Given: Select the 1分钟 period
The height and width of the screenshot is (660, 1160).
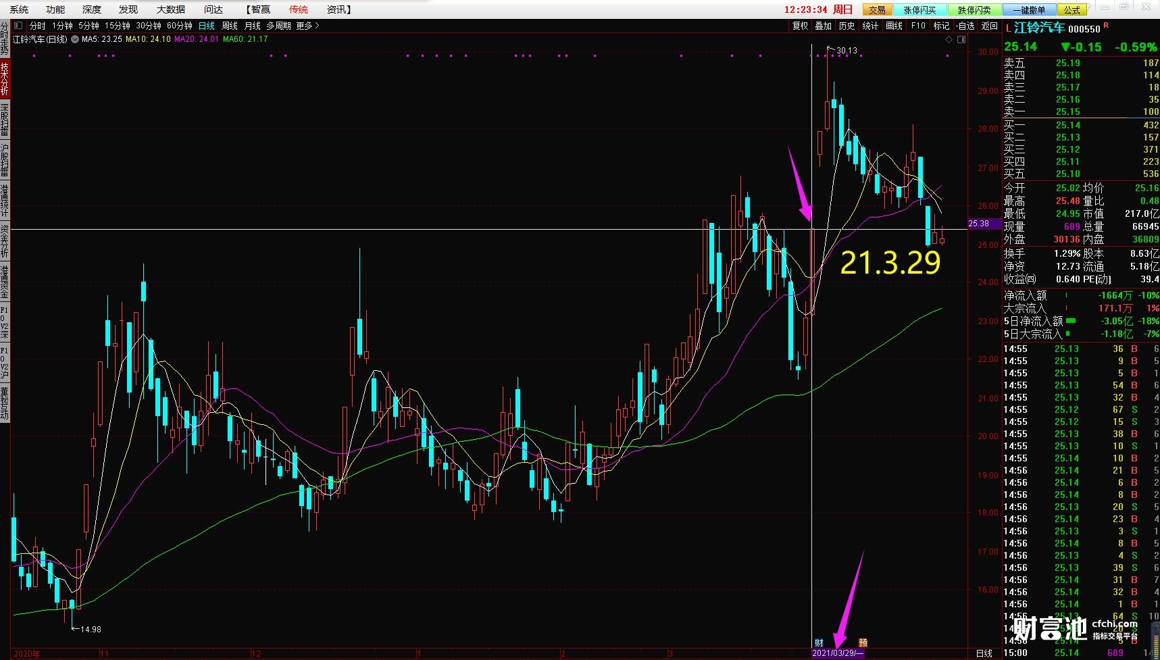Looking at the screenshot, I should pyautogui.click(x=62, y=26).
